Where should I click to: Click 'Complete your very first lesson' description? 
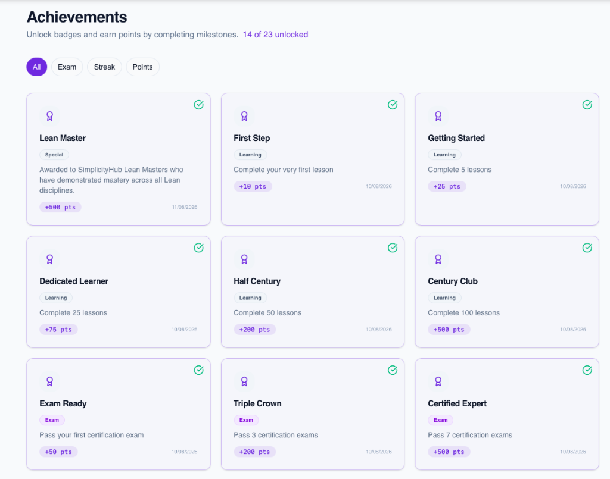[283, 170]
